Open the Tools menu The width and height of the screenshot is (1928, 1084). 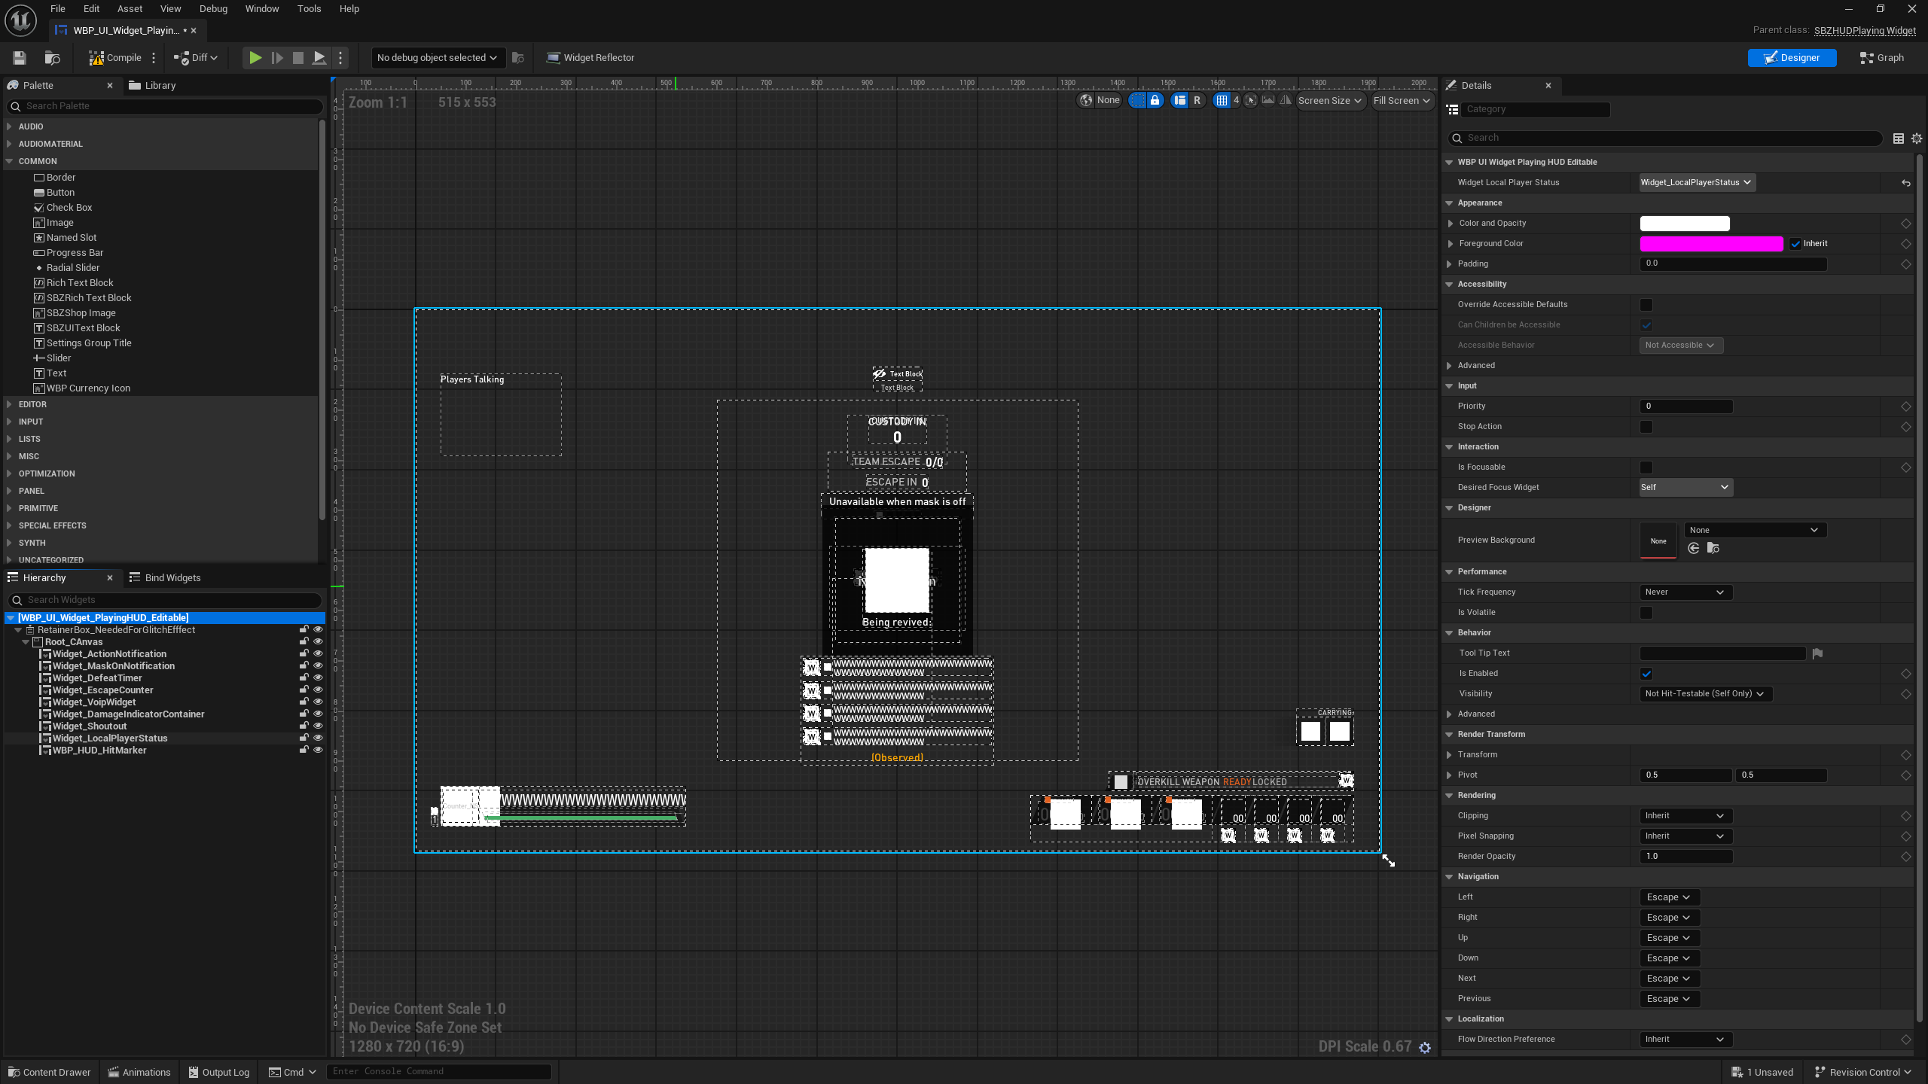click(x=309, y=9)
